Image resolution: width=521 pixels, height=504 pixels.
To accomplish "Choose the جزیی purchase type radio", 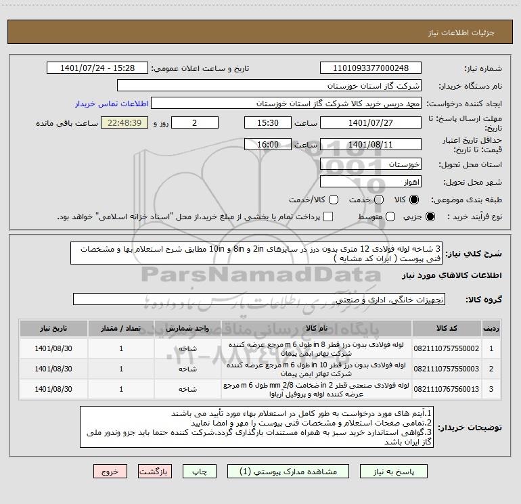I will (x=430, y=216).
